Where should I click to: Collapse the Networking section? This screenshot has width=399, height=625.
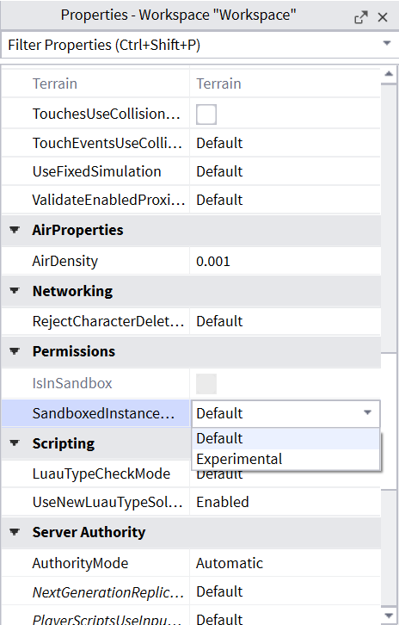point(15,291)
